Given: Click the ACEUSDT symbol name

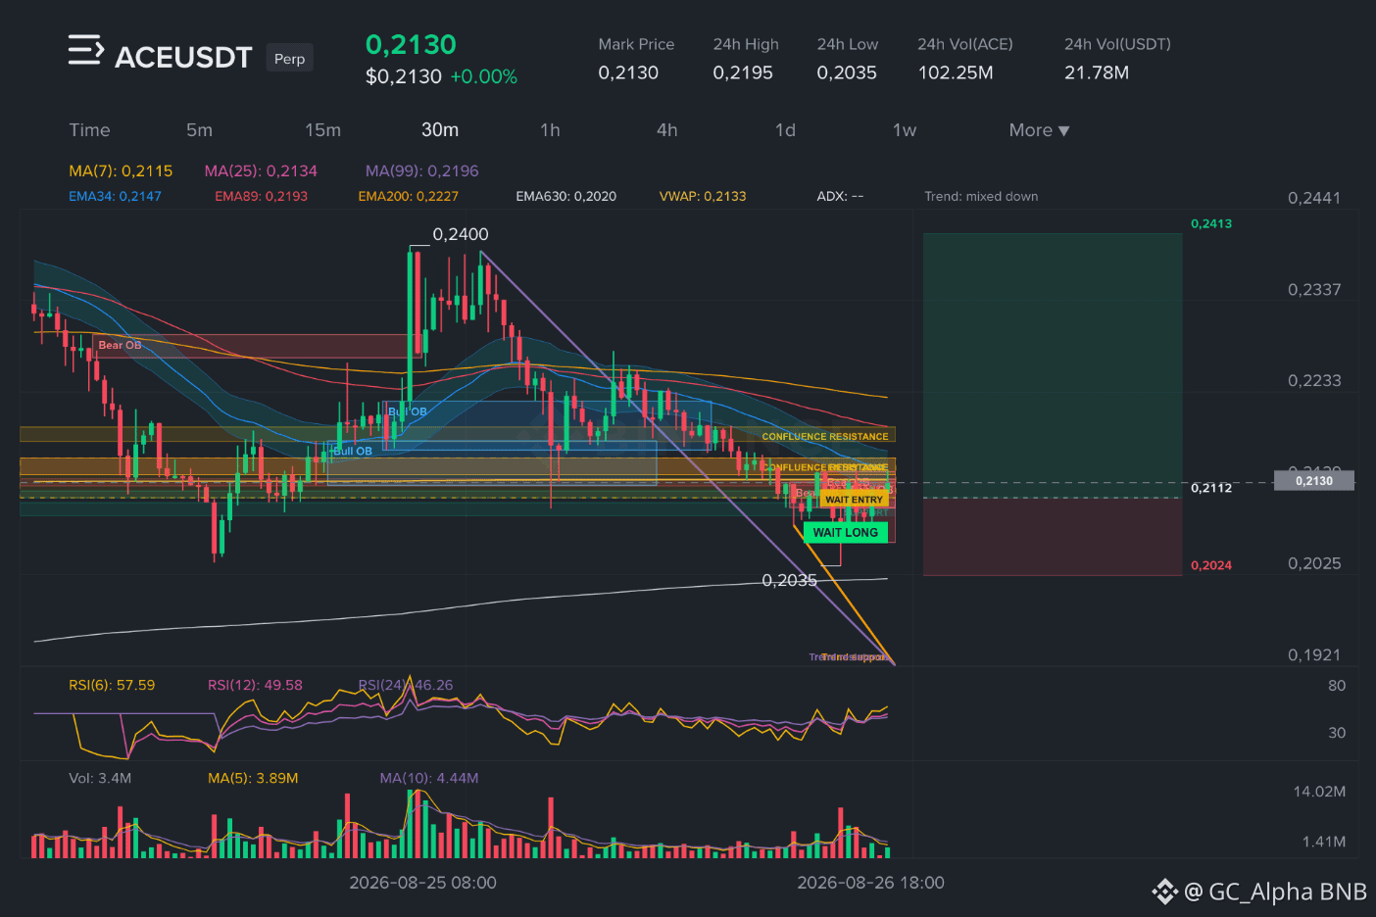Looking at the screenshot, I should 183,58.
